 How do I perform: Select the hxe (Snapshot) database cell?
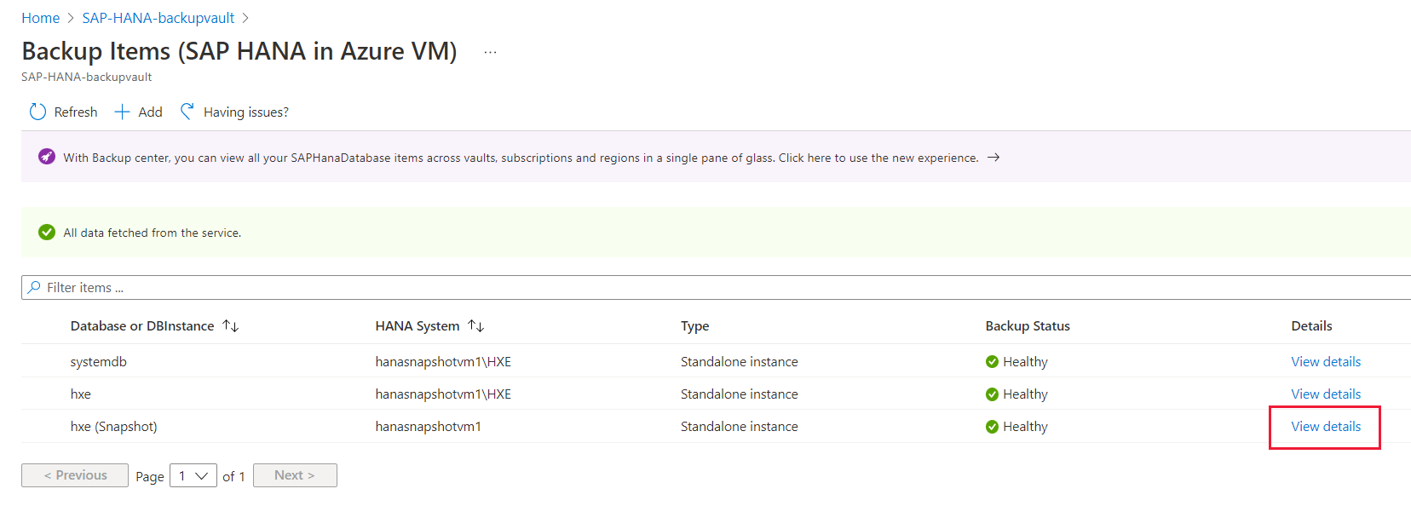(x=113, y=426)
